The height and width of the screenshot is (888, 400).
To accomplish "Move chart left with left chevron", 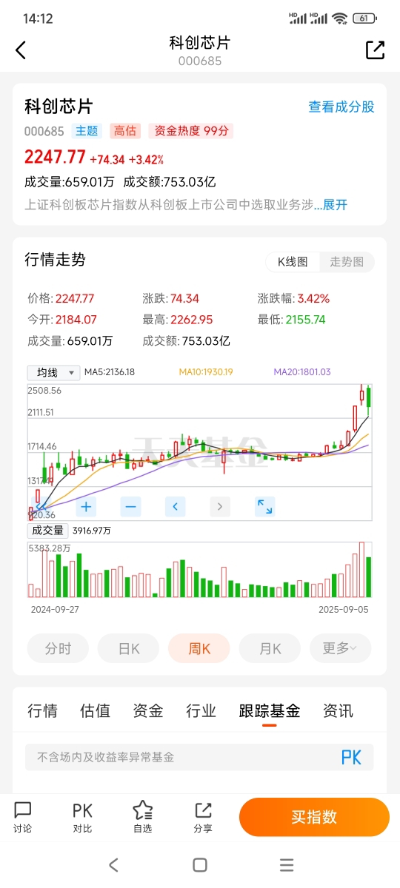I will 175,507.
